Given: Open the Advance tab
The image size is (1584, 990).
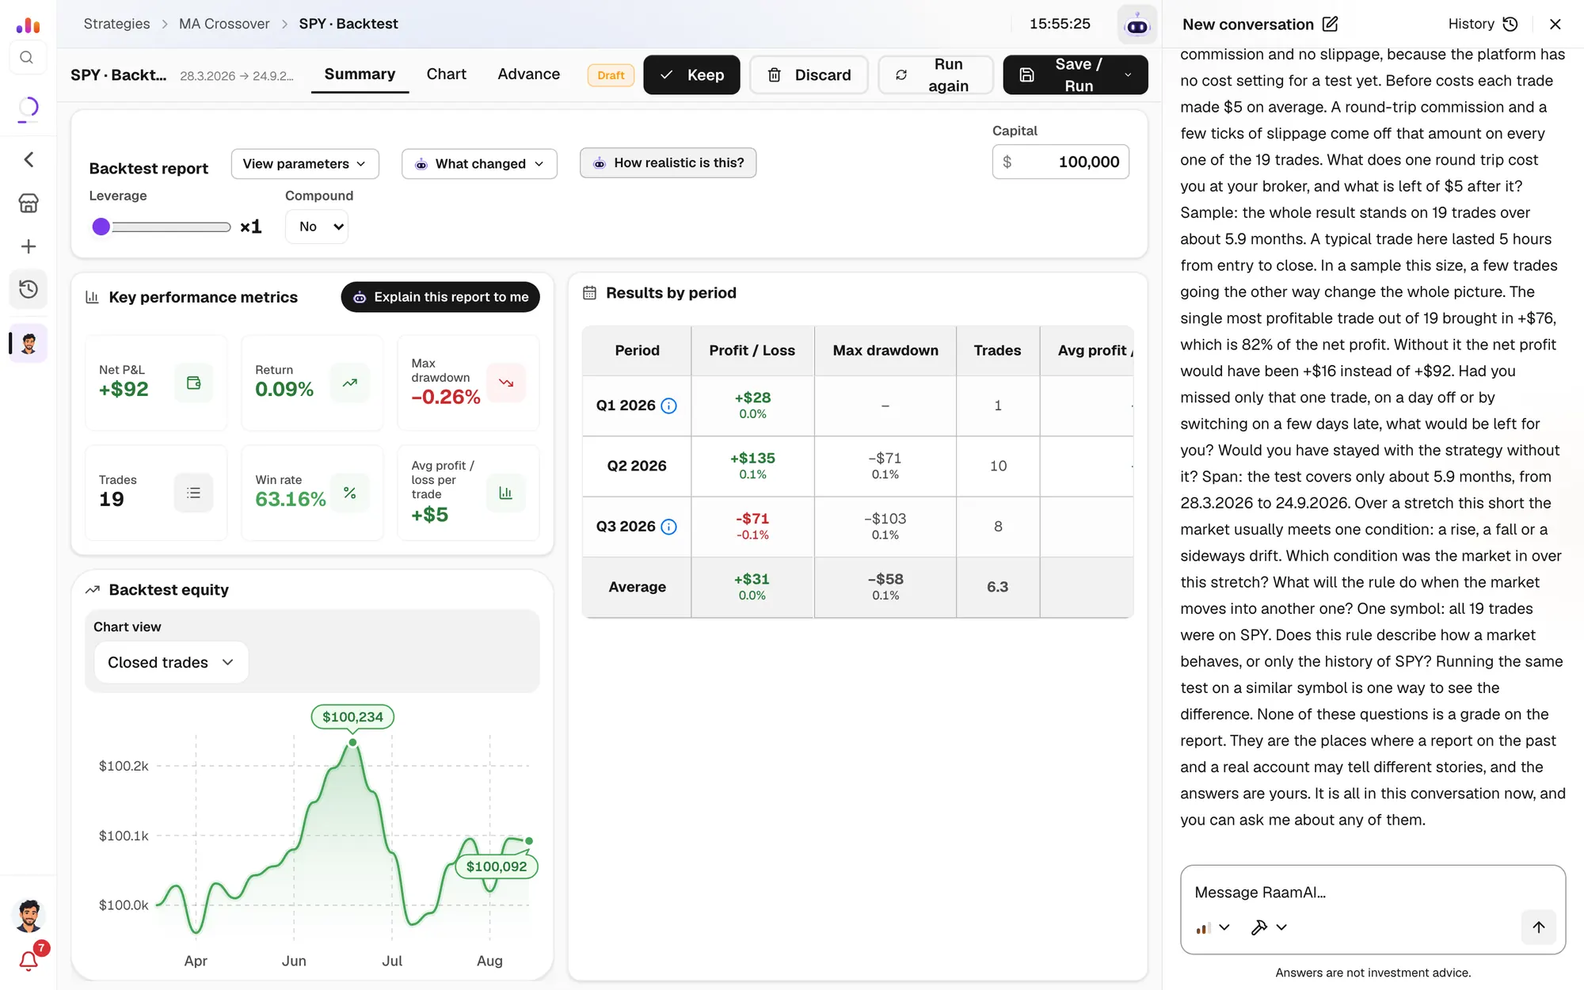Looking at the screenshot, I should click(528, 74).
